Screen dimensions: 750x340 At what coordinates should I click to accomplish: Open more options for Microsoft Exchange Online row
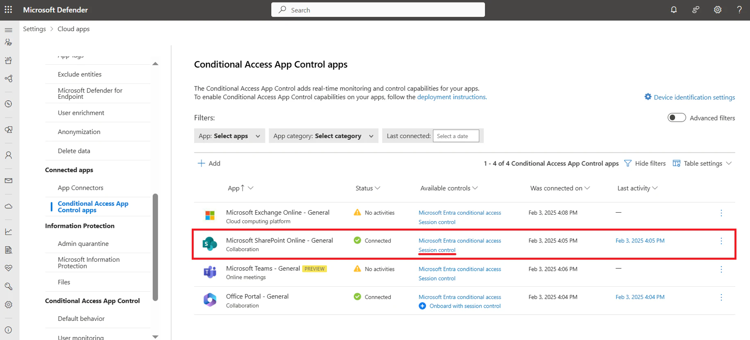721,213
